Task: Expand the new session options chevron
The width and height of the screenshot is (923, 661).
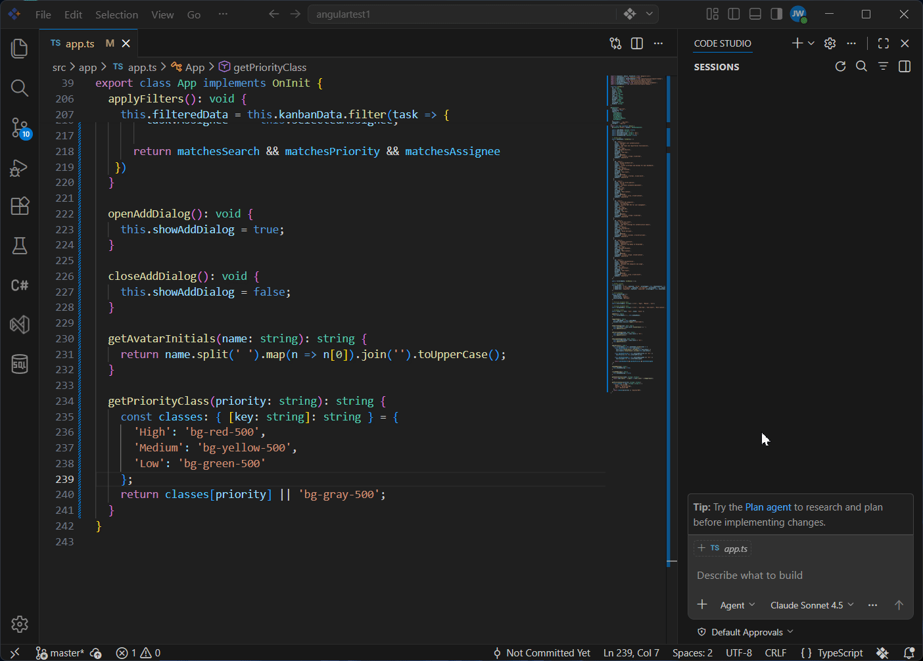Action: tap(811, 43)
